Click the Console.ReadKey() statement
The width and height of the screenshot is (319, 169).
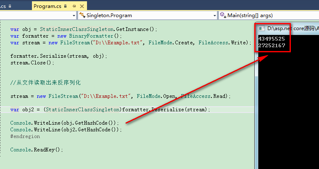click(37, 150)
